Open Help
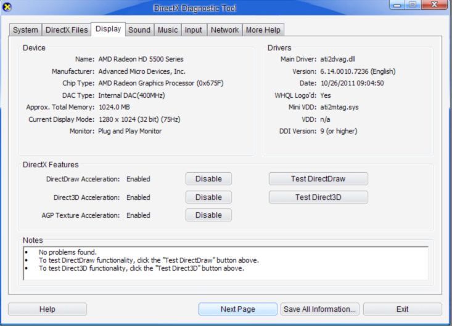The height and width of the screenshot is (326, 452). (x=47, y=309)
